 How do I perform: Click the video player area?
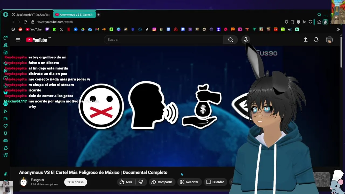pyautogui.click(x=175, y=106)
